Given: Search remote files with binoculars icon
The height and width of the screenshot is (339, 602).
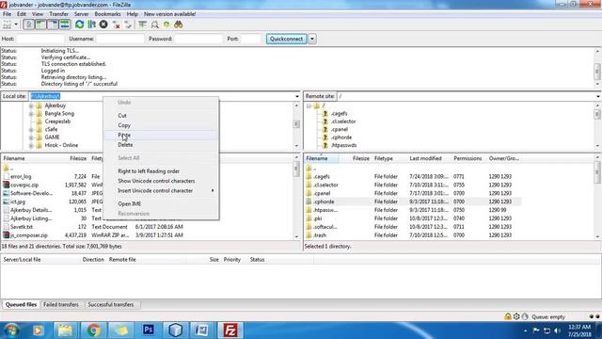Looking at the screenshot, I should click(178, 24).
